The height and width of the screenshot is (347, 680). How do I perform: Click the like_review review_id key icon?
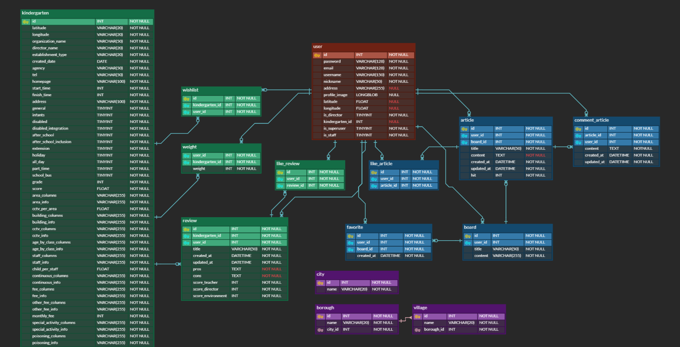[x=280, y=186]
